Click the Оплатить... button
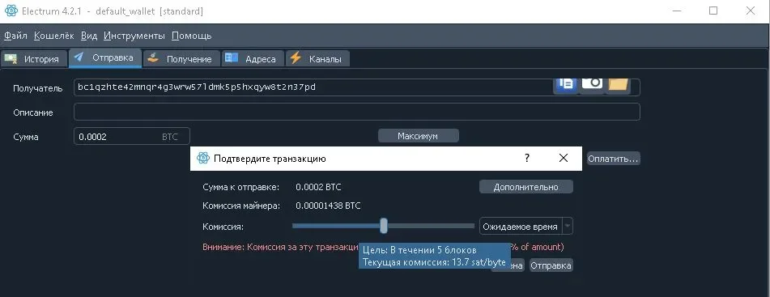The height and width of the screenshot is (297, 770). click(614, 159)
